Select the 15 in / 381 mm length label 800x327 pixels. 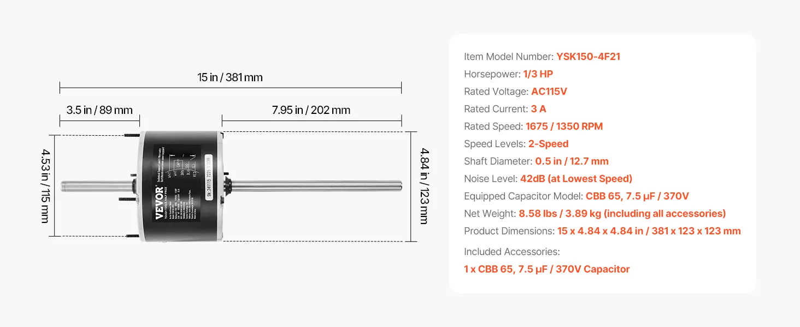[230, 77]
